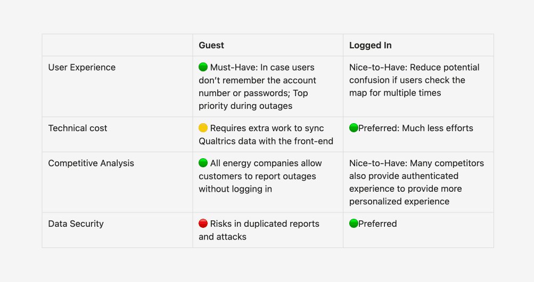This screenshot has width=534, height=282.
Task: Click the green circle before Preferred: Much less efforts
Action: 354,128
